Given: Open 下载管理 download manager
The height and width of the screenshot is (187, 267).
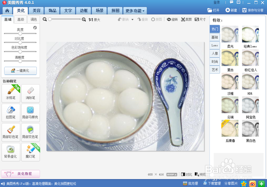Looking at the screenshot, I should click(x=212, y=184).
